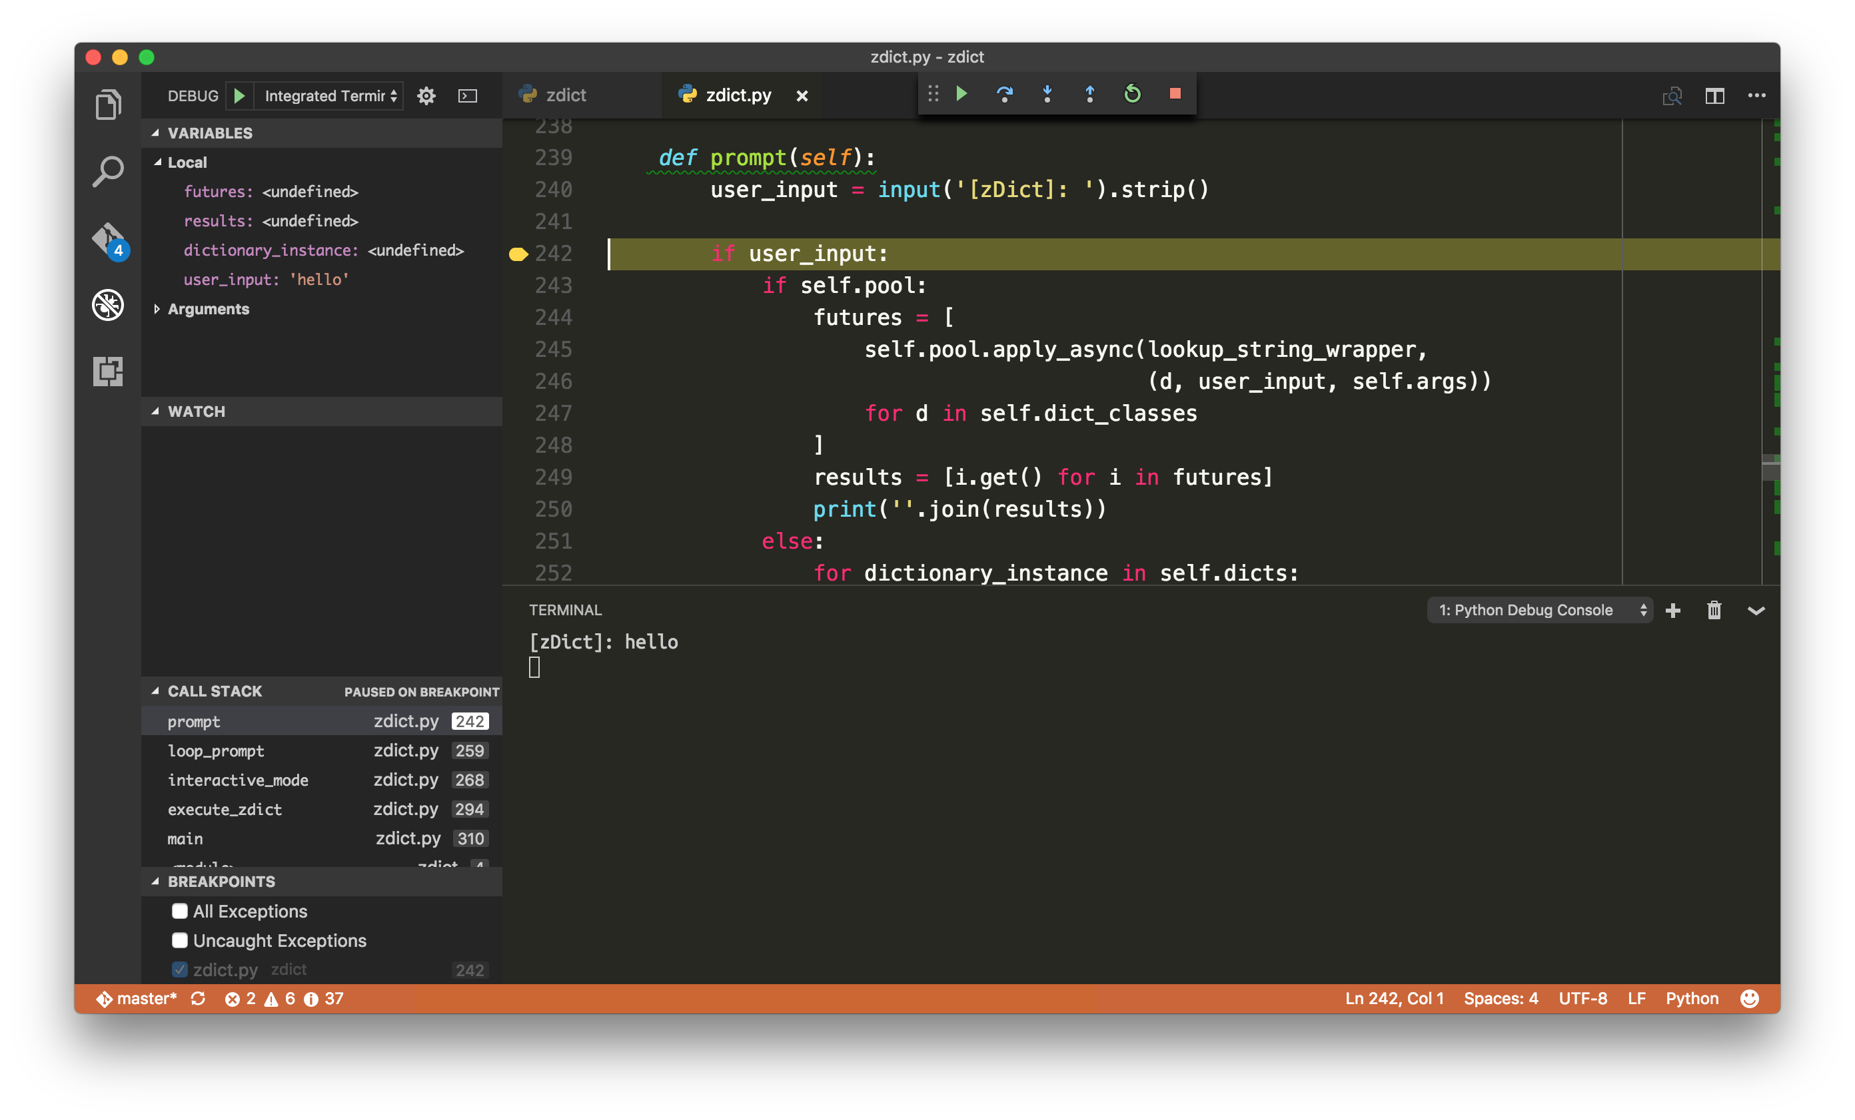The width and height of the screenshot is (1855, 1120).
Task: Stop debugging with the red square
Action: click(1175, 94)
